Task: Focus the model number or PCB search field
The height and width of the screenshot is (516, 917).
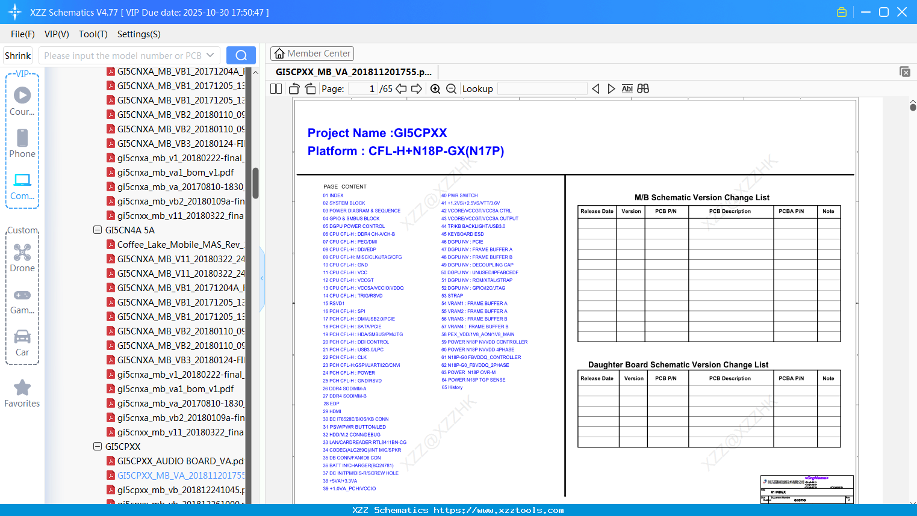Action: point(122,55)
